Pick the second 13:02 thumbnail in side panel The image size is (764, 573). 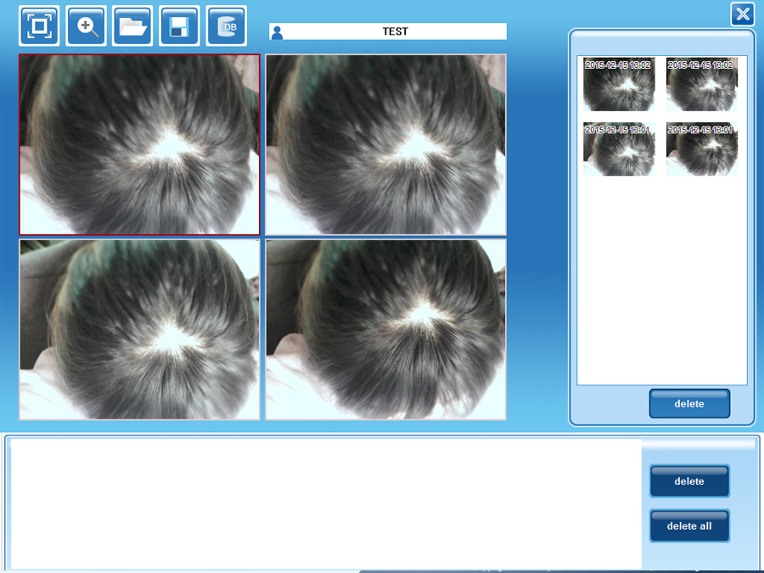click(x=702, y=85)
